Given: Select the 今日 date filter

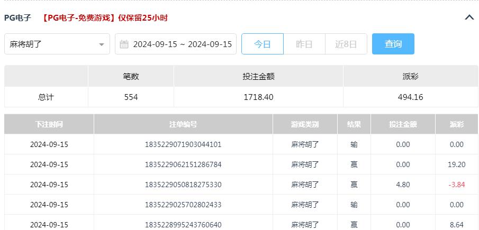Looking at the screenshot, I should click(263, 44).
